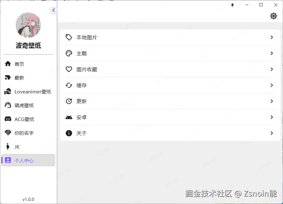Minimize the window
Viewport: 283px width, 204px height.
pyautogui.click(x=247, y=5)
